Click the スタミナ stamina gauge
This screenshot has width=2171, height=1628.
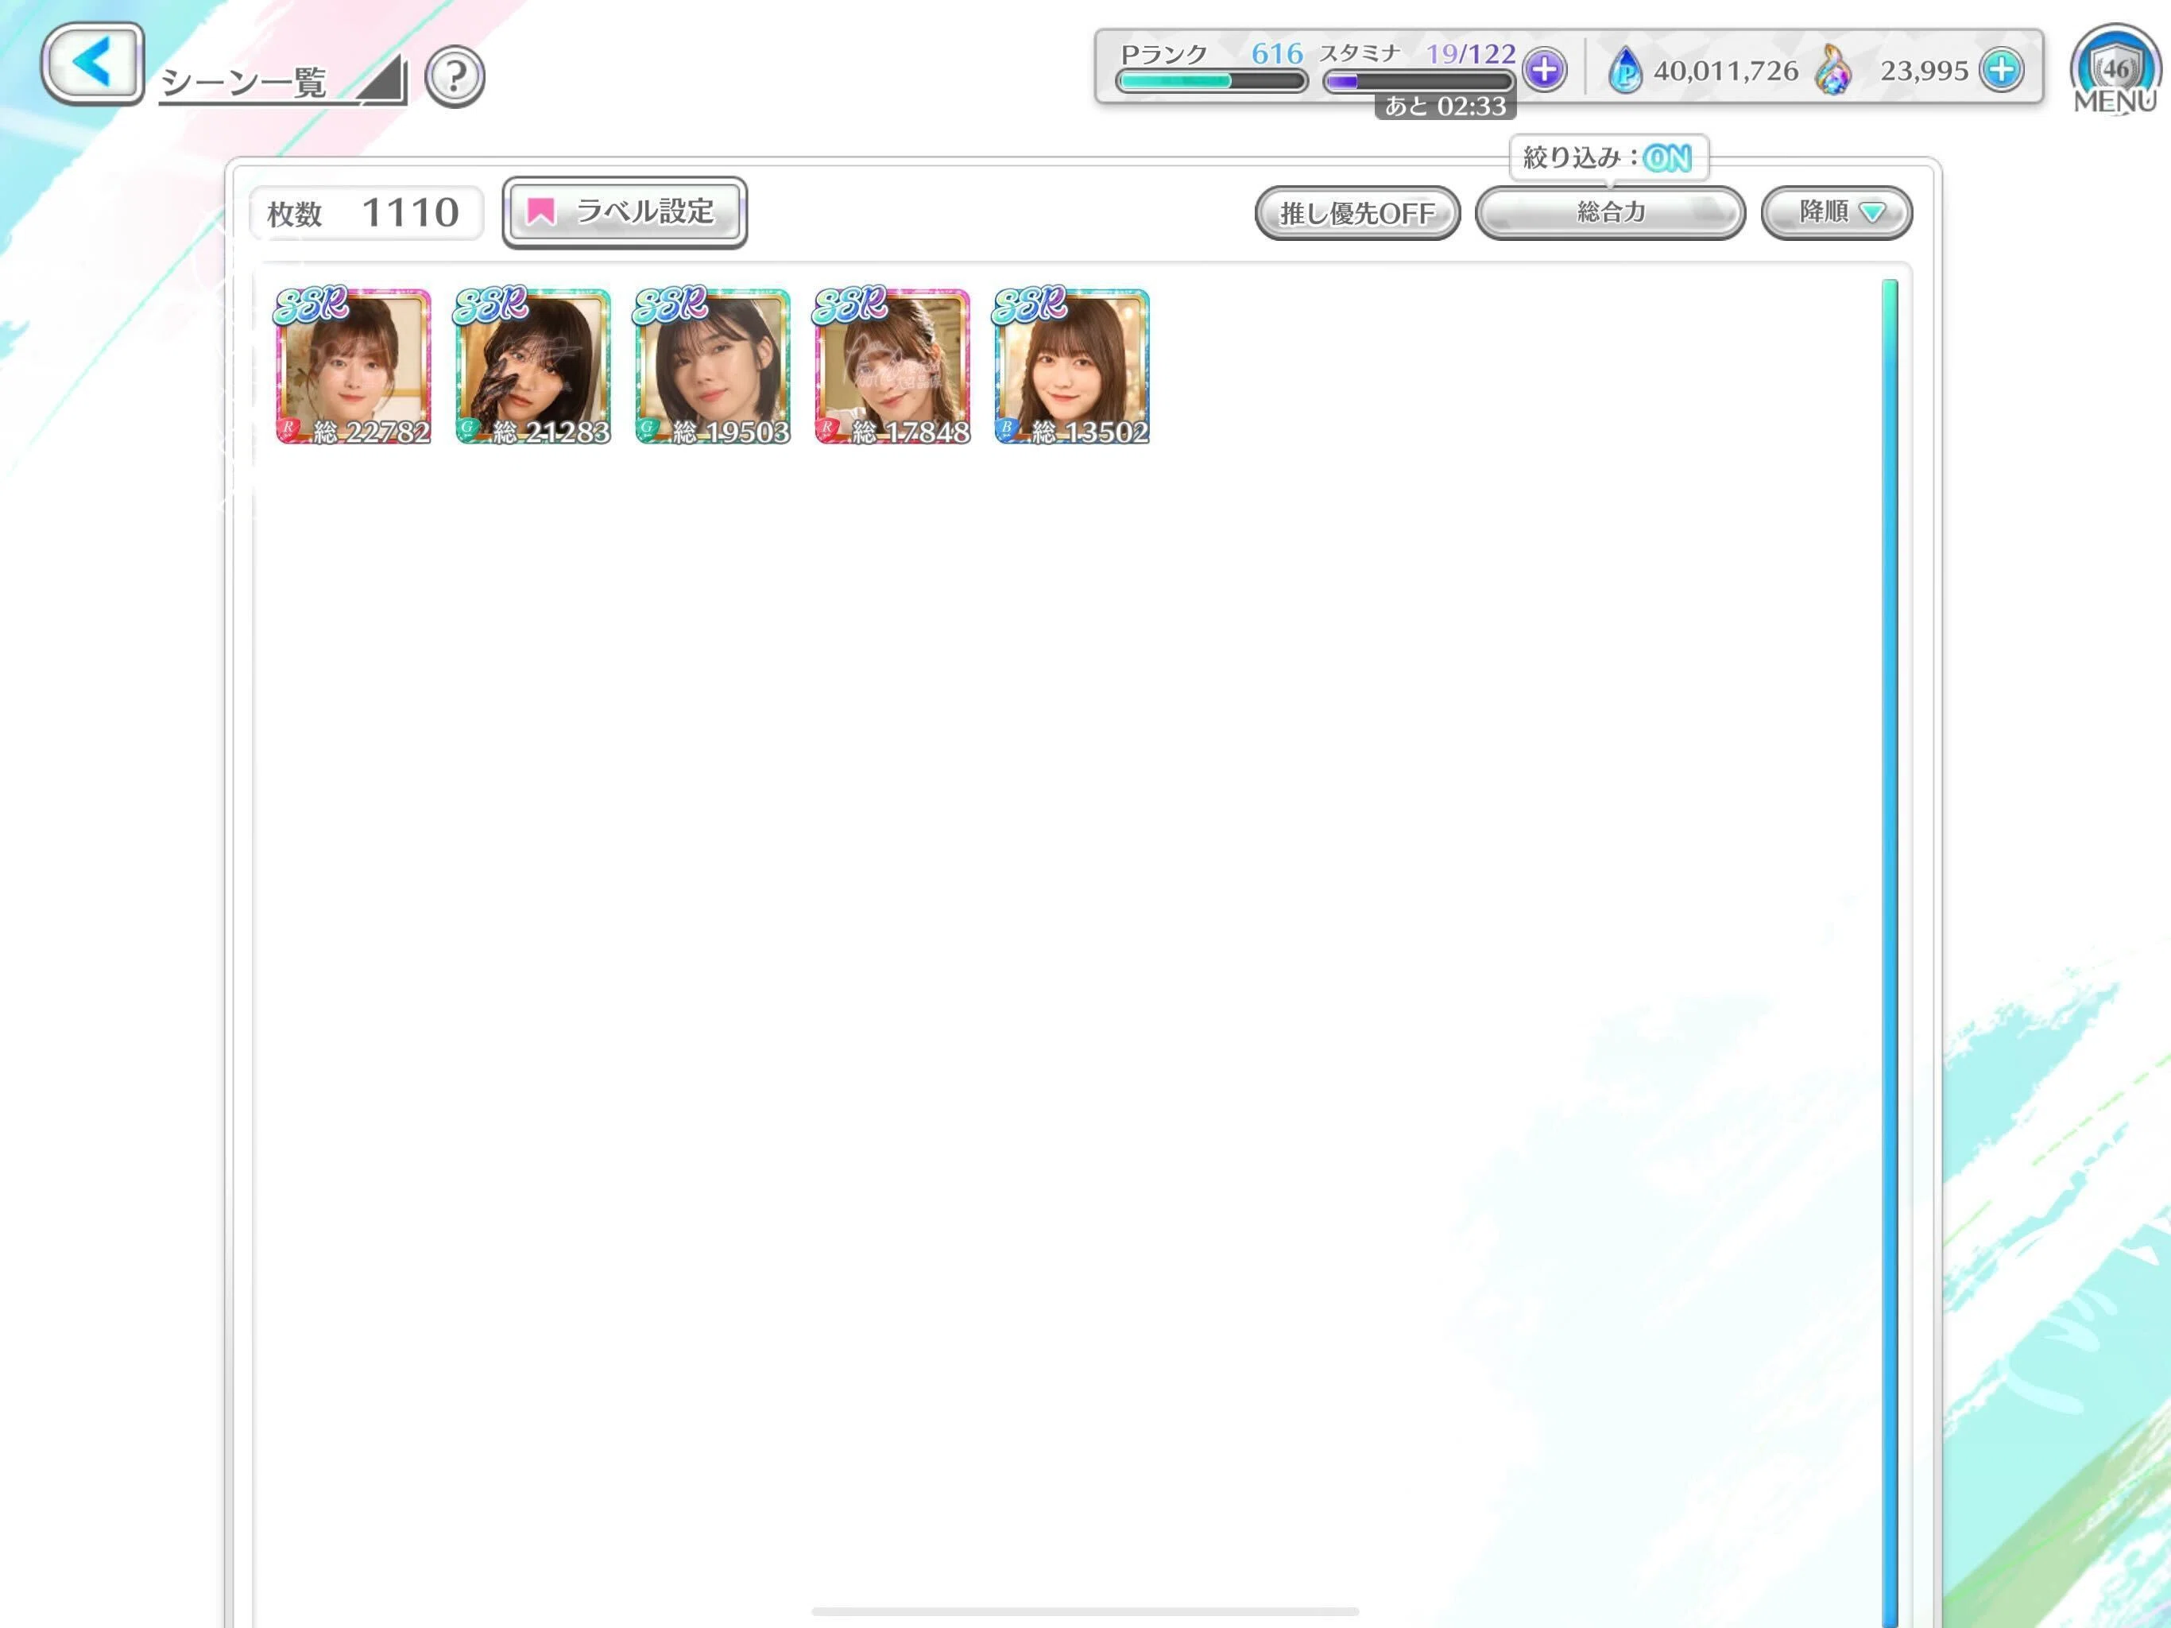[1418, 82]
